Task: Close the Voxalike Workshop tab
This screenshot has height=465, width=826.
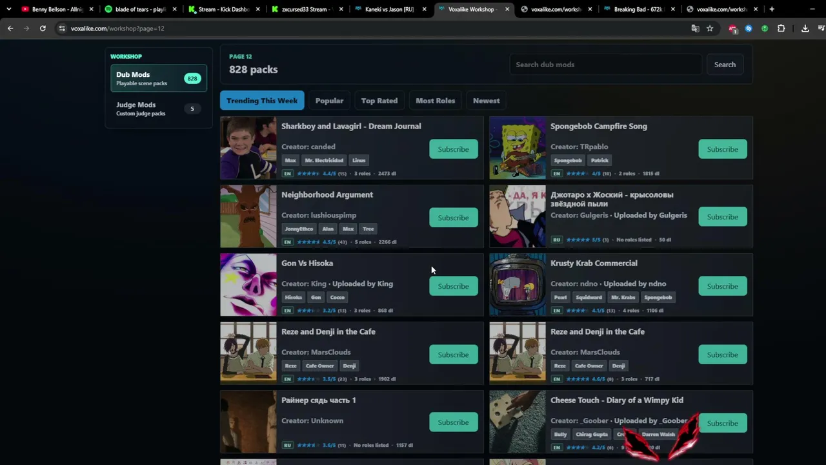Action: [507, 9]
